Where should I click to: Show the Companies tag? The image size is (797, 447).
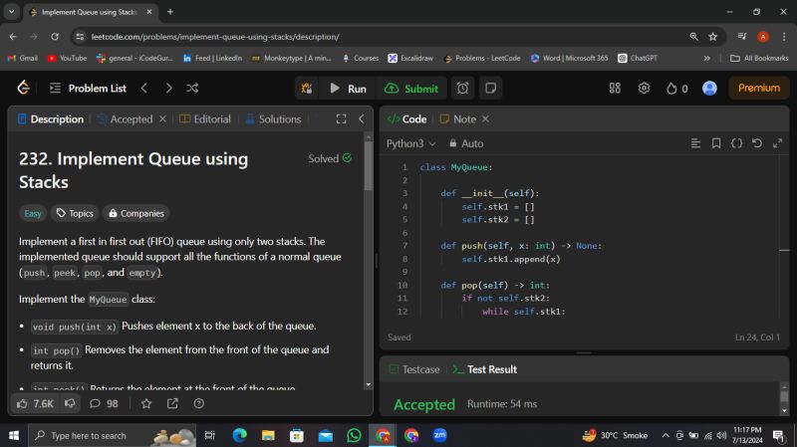click(136, 213)
